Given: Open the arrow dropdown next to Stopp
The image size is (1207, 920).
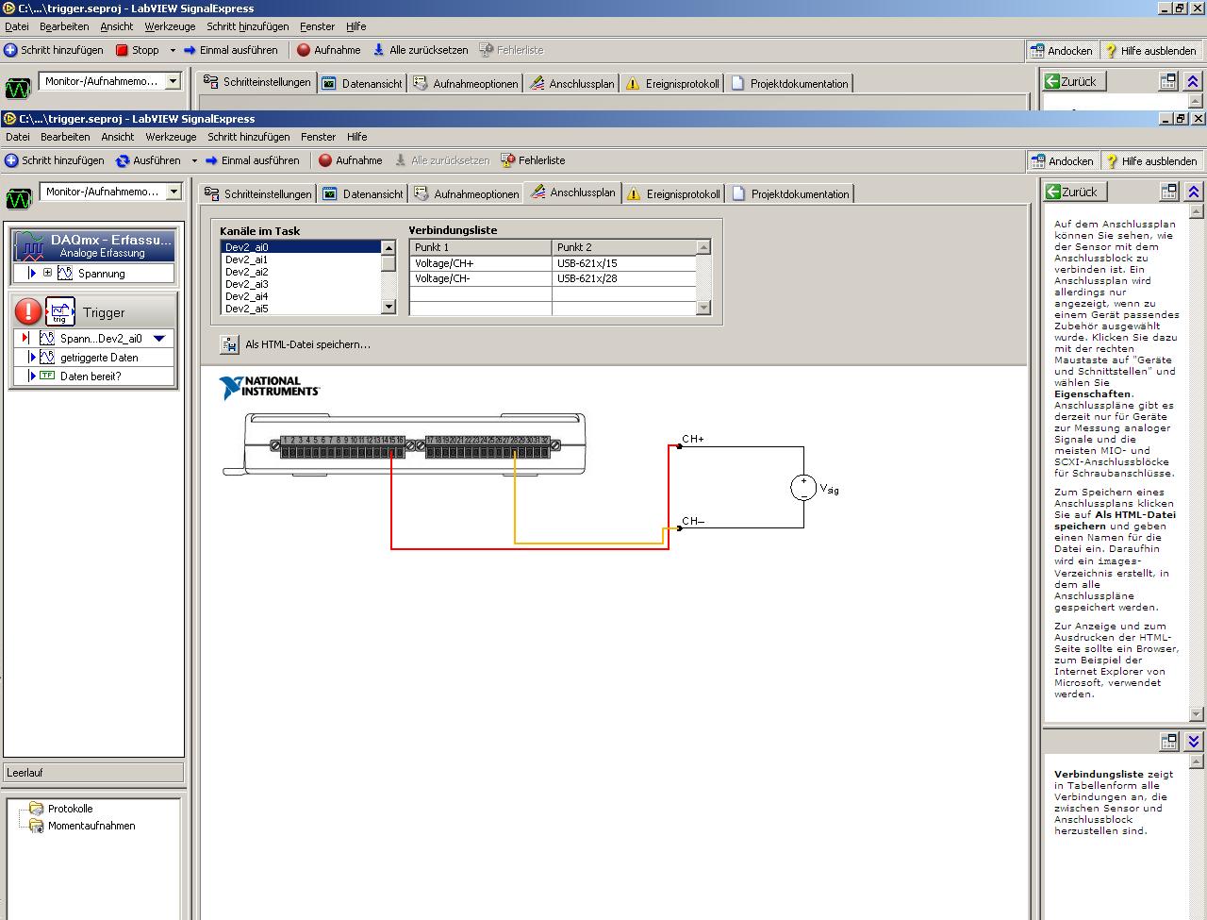Looking at the screenshot, I should (173, 50).
